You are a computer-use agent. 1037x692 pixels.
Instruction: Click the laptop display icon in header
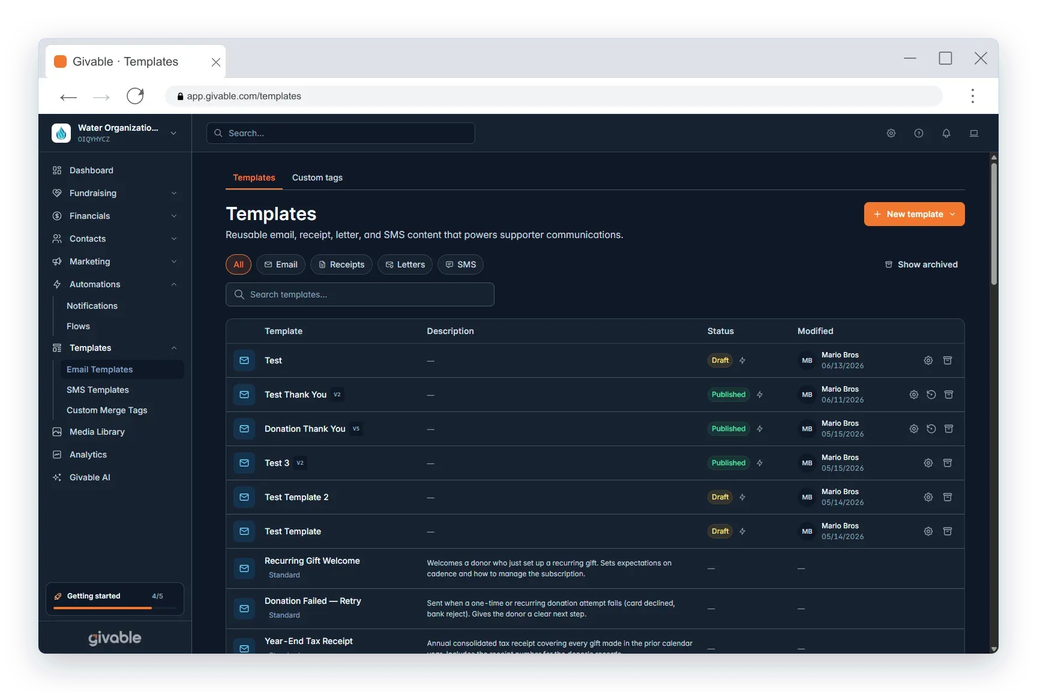coord(974,133)
